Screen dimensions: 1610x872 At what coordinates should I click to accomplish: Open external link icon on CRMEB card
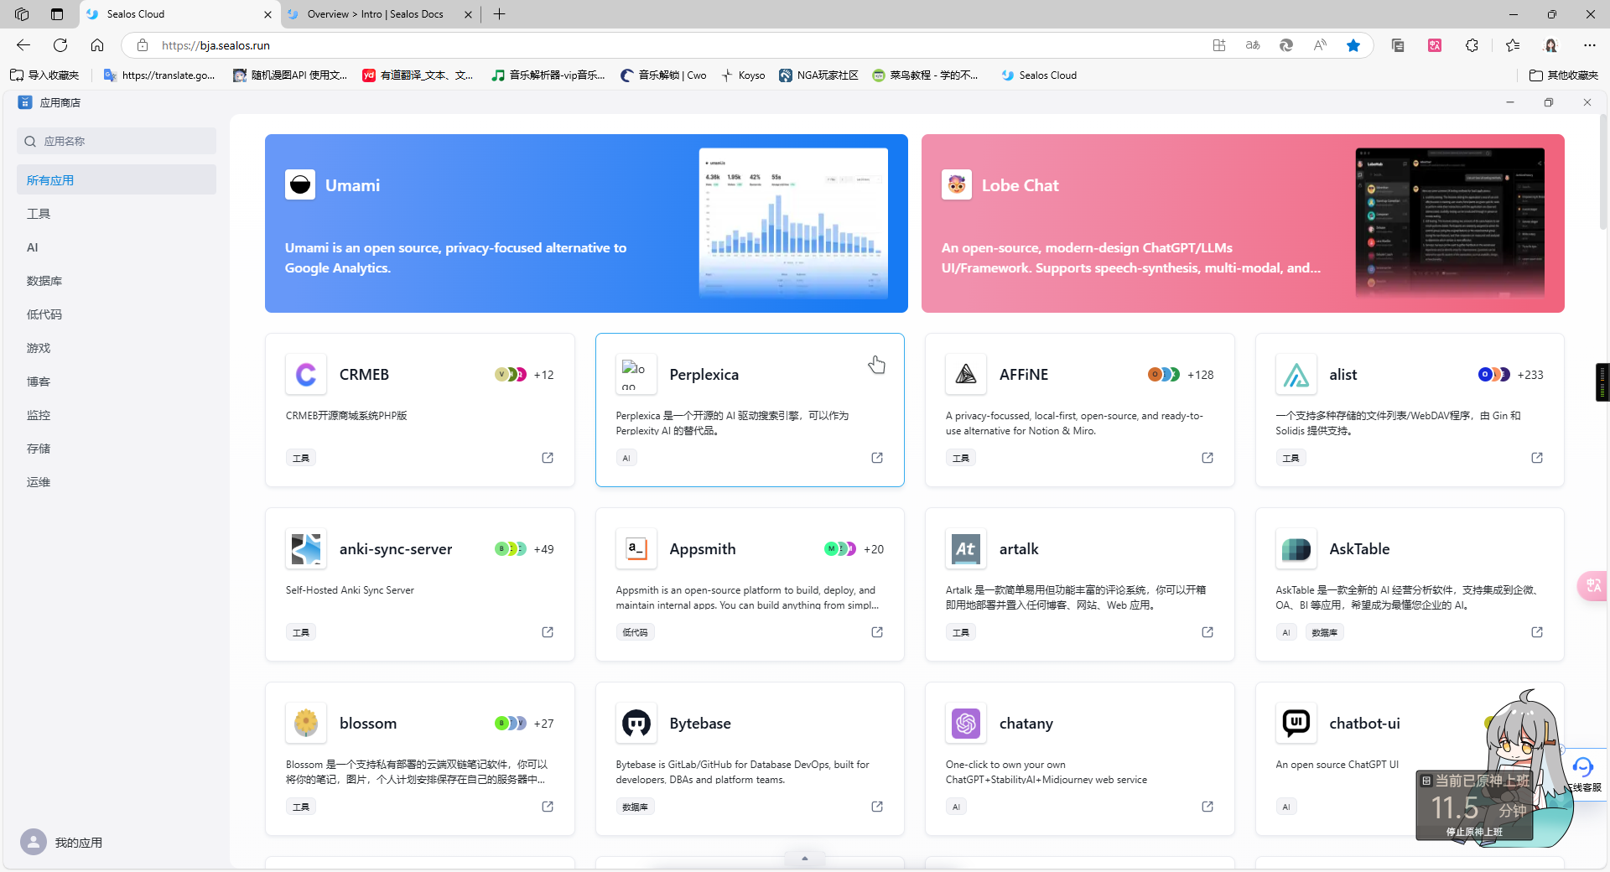tap(548, 458)
